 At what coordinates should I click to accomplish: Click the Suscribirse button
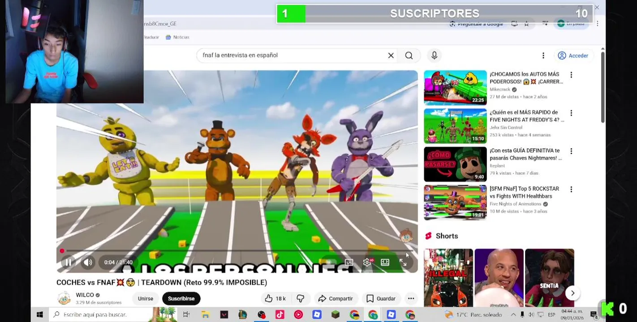(181, 298)
